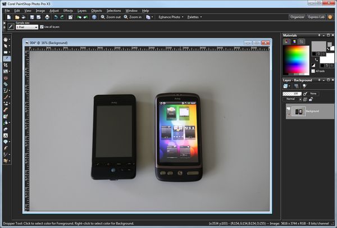Viewport: 337px width, 228px height.
Task: Pick a color from the Materials rainbow palette
Action: tap(294, 59)
